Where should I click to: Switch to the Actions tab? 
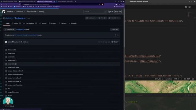coord(43,23)
